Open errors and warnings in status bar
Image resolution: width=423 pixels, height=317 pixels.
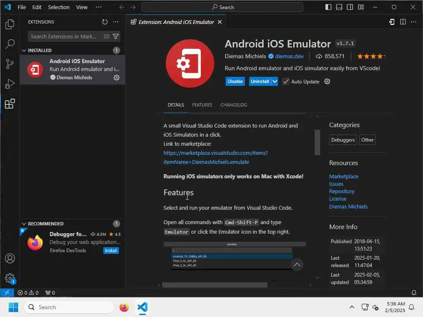pos(28,293)
